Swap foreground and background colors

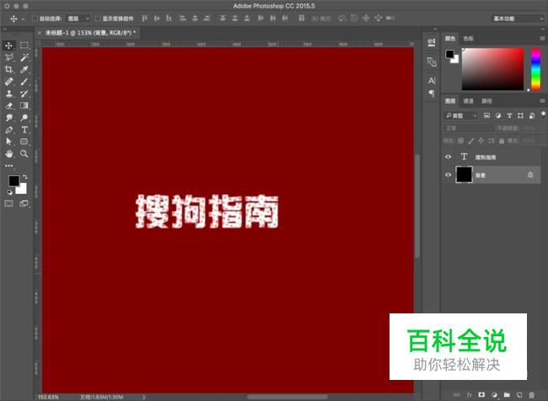pyautogui.click(x=24, y=177)
